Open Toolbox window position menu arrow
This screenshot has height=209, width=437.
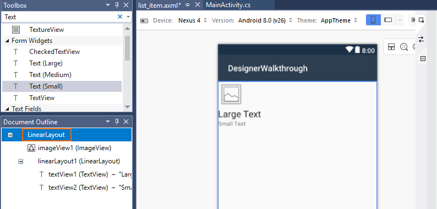(x=108, y=5)
